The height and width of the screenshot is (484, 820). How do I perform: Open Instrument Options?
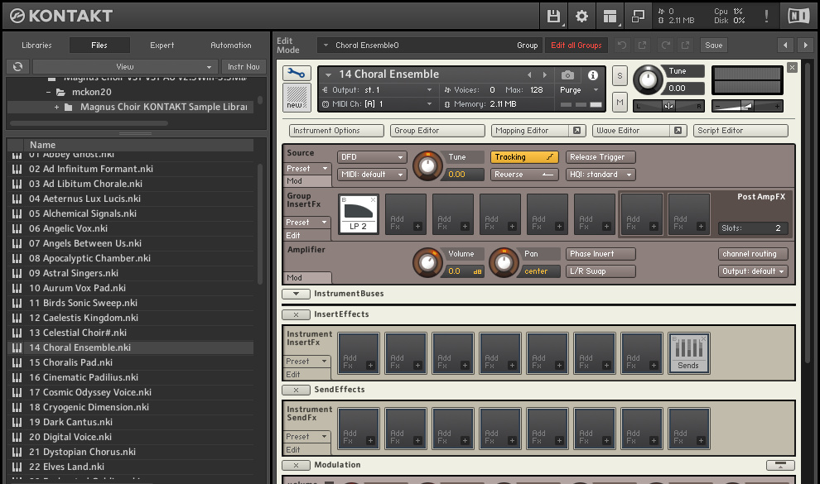[336, 131]
